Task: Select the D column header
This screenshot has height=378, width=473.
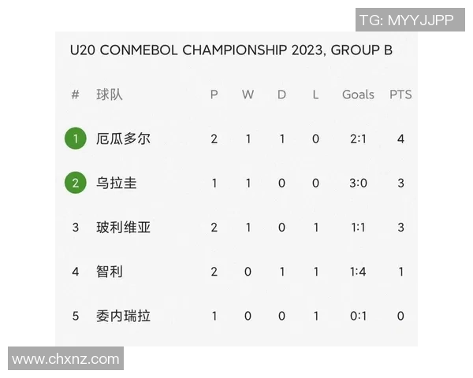Action: pyautogui.click(x=281, y=94)
